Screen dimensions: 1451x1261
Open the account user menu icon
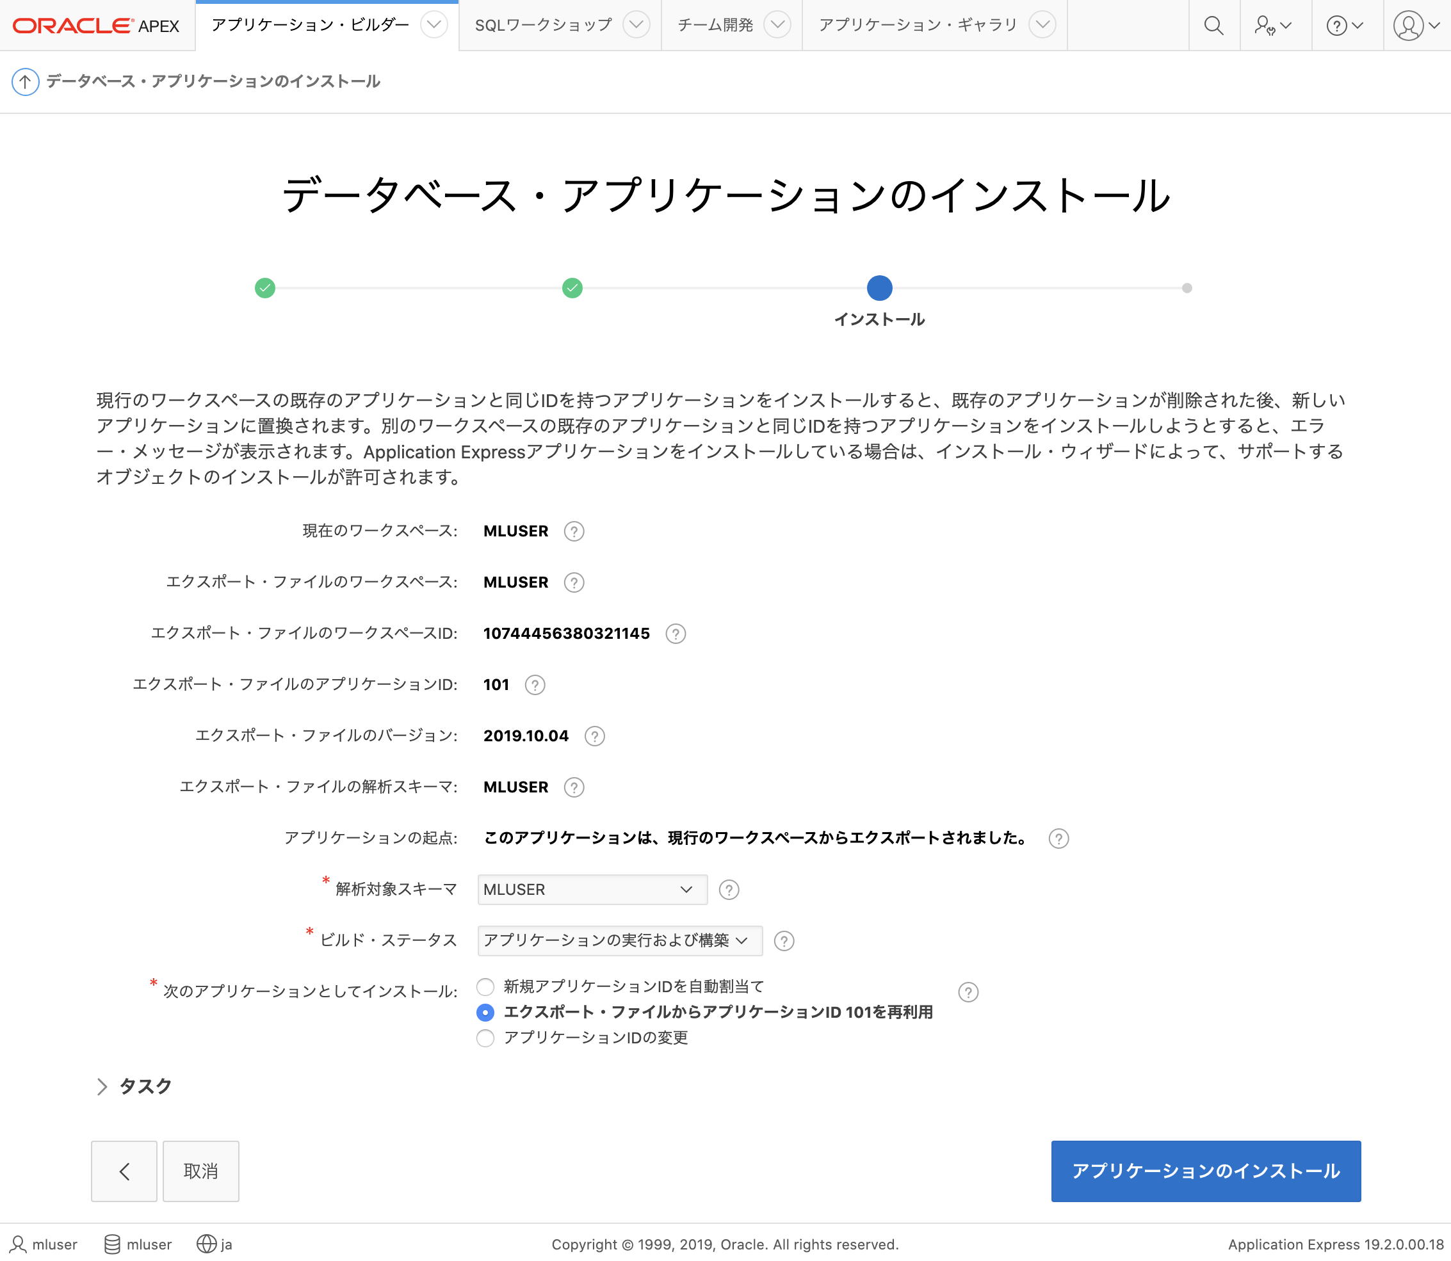(1408, 26)
